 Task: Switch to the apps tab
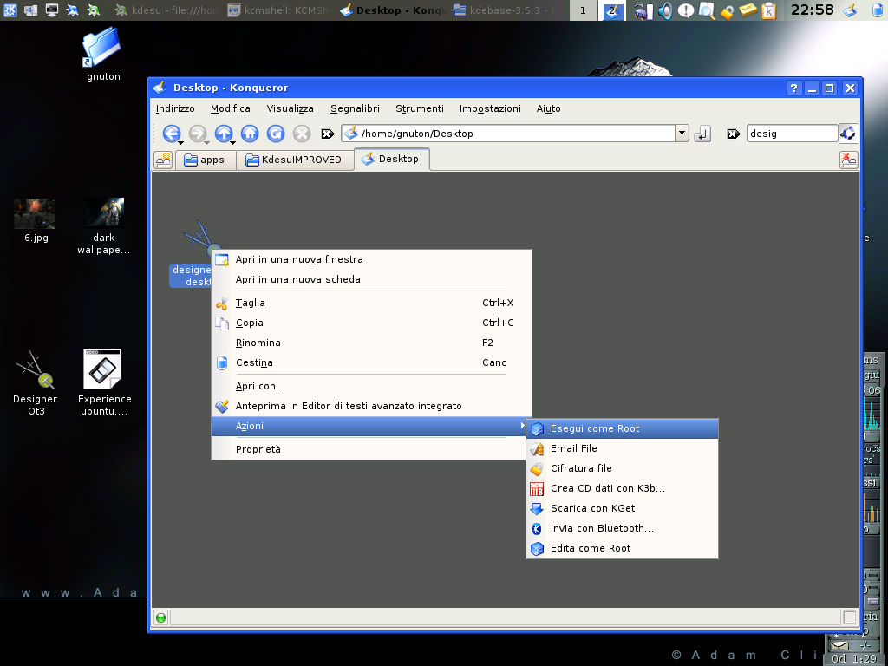205,160
